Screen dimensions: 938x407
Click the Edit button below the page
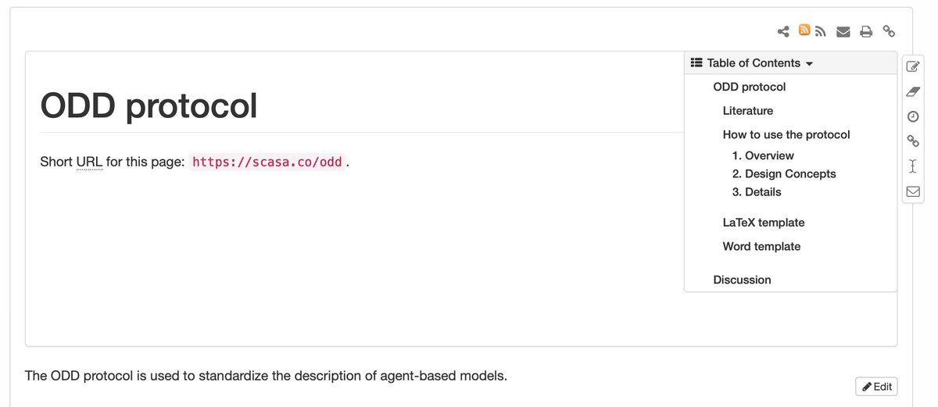tap(876, 387)
